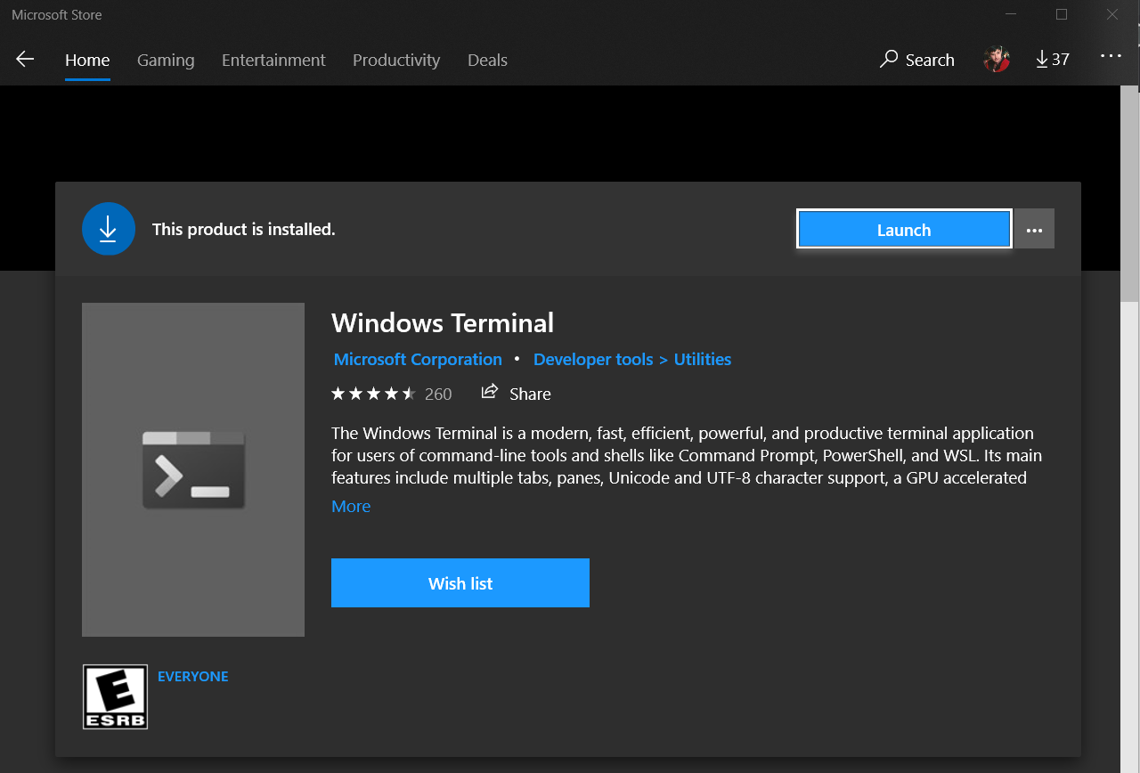Share the Windows Terminal app
The height and width of the screenshot is (773, 1140).
pyautogui.click(x=516, y=393)
